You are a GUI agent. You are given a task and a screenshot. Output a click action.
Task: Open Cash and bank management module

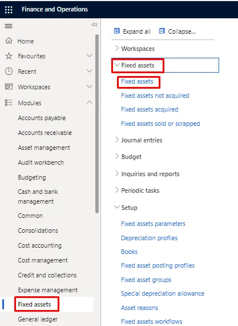tap(38, 197)
